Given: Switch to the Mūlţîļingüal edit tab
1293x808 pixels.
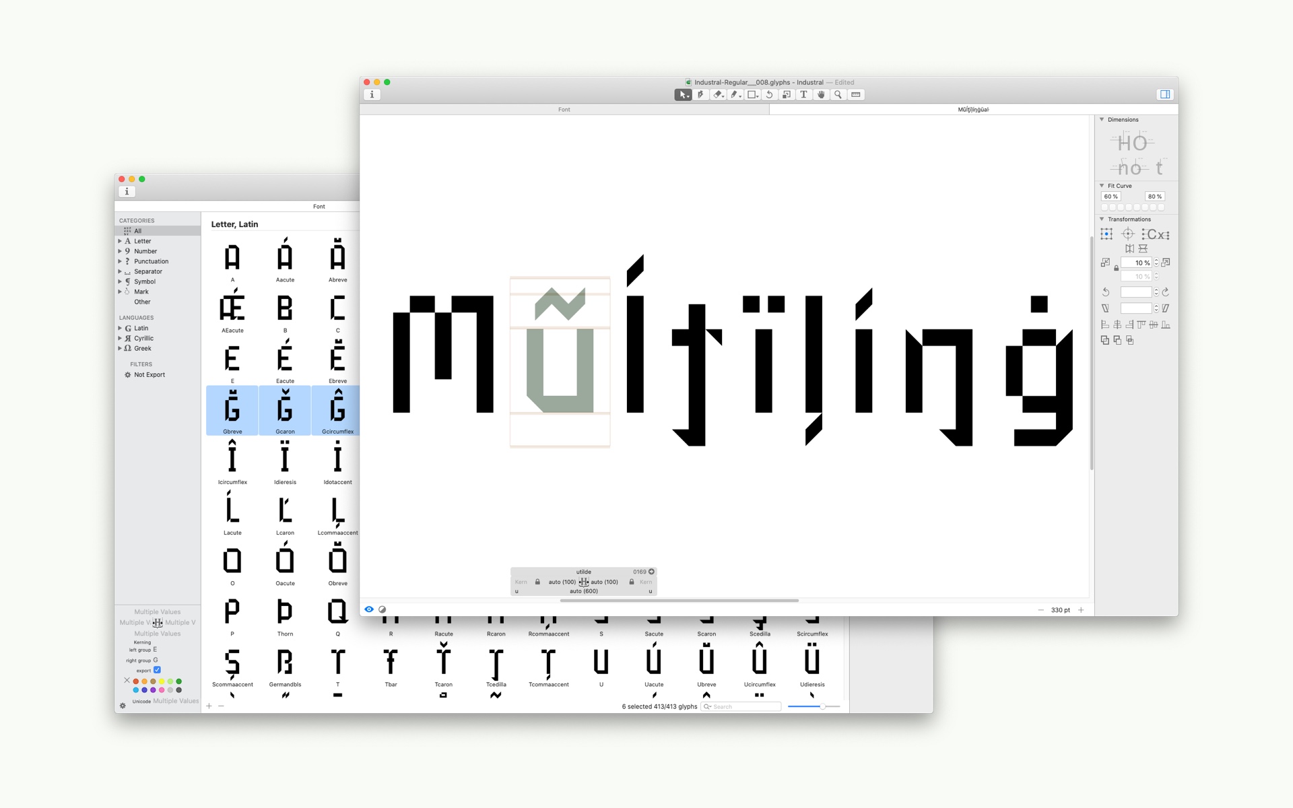Looking at the screenshot, I should tap(973, 109).
